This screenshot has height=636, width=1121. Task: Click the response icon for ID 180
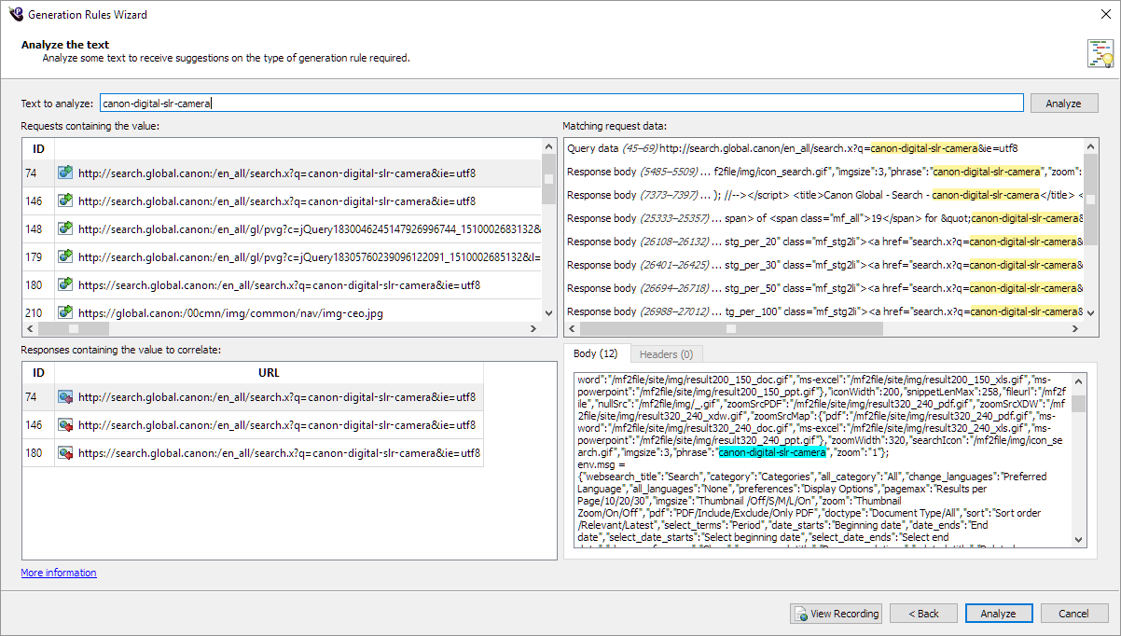coord(65,453)
